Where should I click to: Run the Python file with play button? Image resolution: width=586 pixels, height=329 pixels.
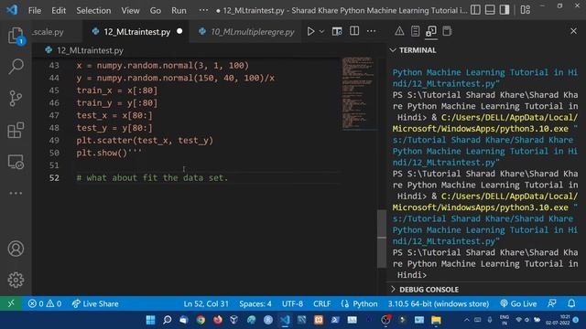coord(310,31)
